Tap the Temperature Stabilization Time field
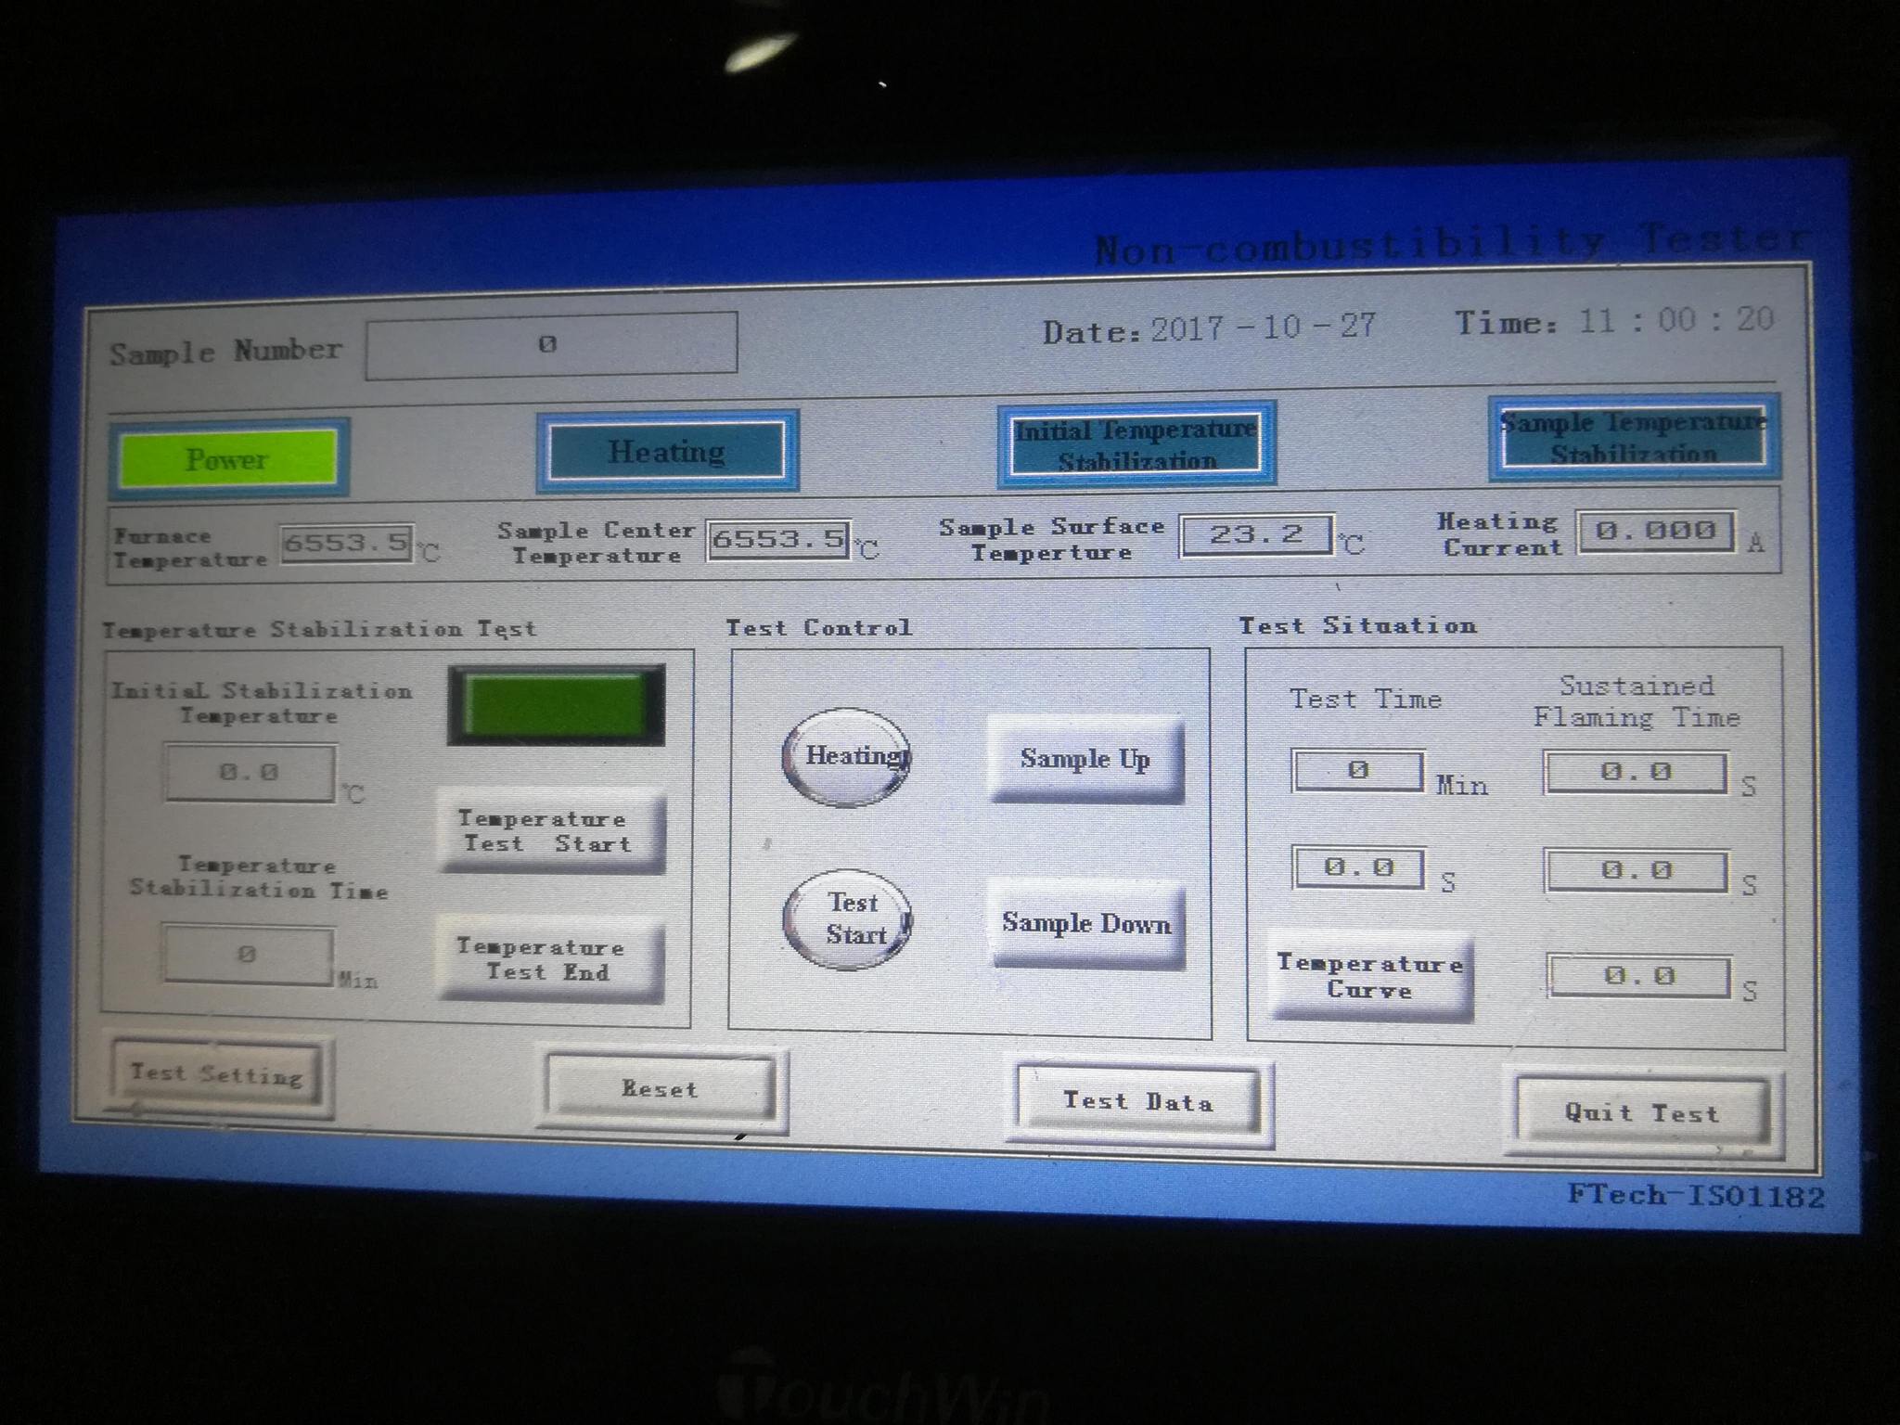1900x1425 pixels. (249, 956)
